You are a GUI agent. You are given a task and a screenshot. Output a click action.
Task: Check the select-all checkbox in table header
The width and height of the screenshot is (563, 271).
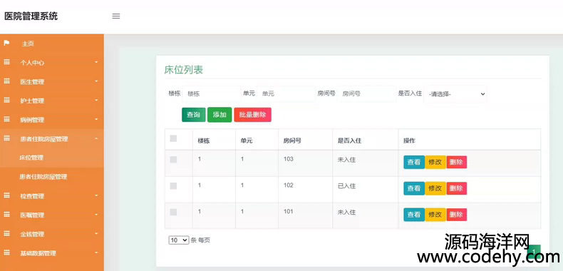[173, 138]
